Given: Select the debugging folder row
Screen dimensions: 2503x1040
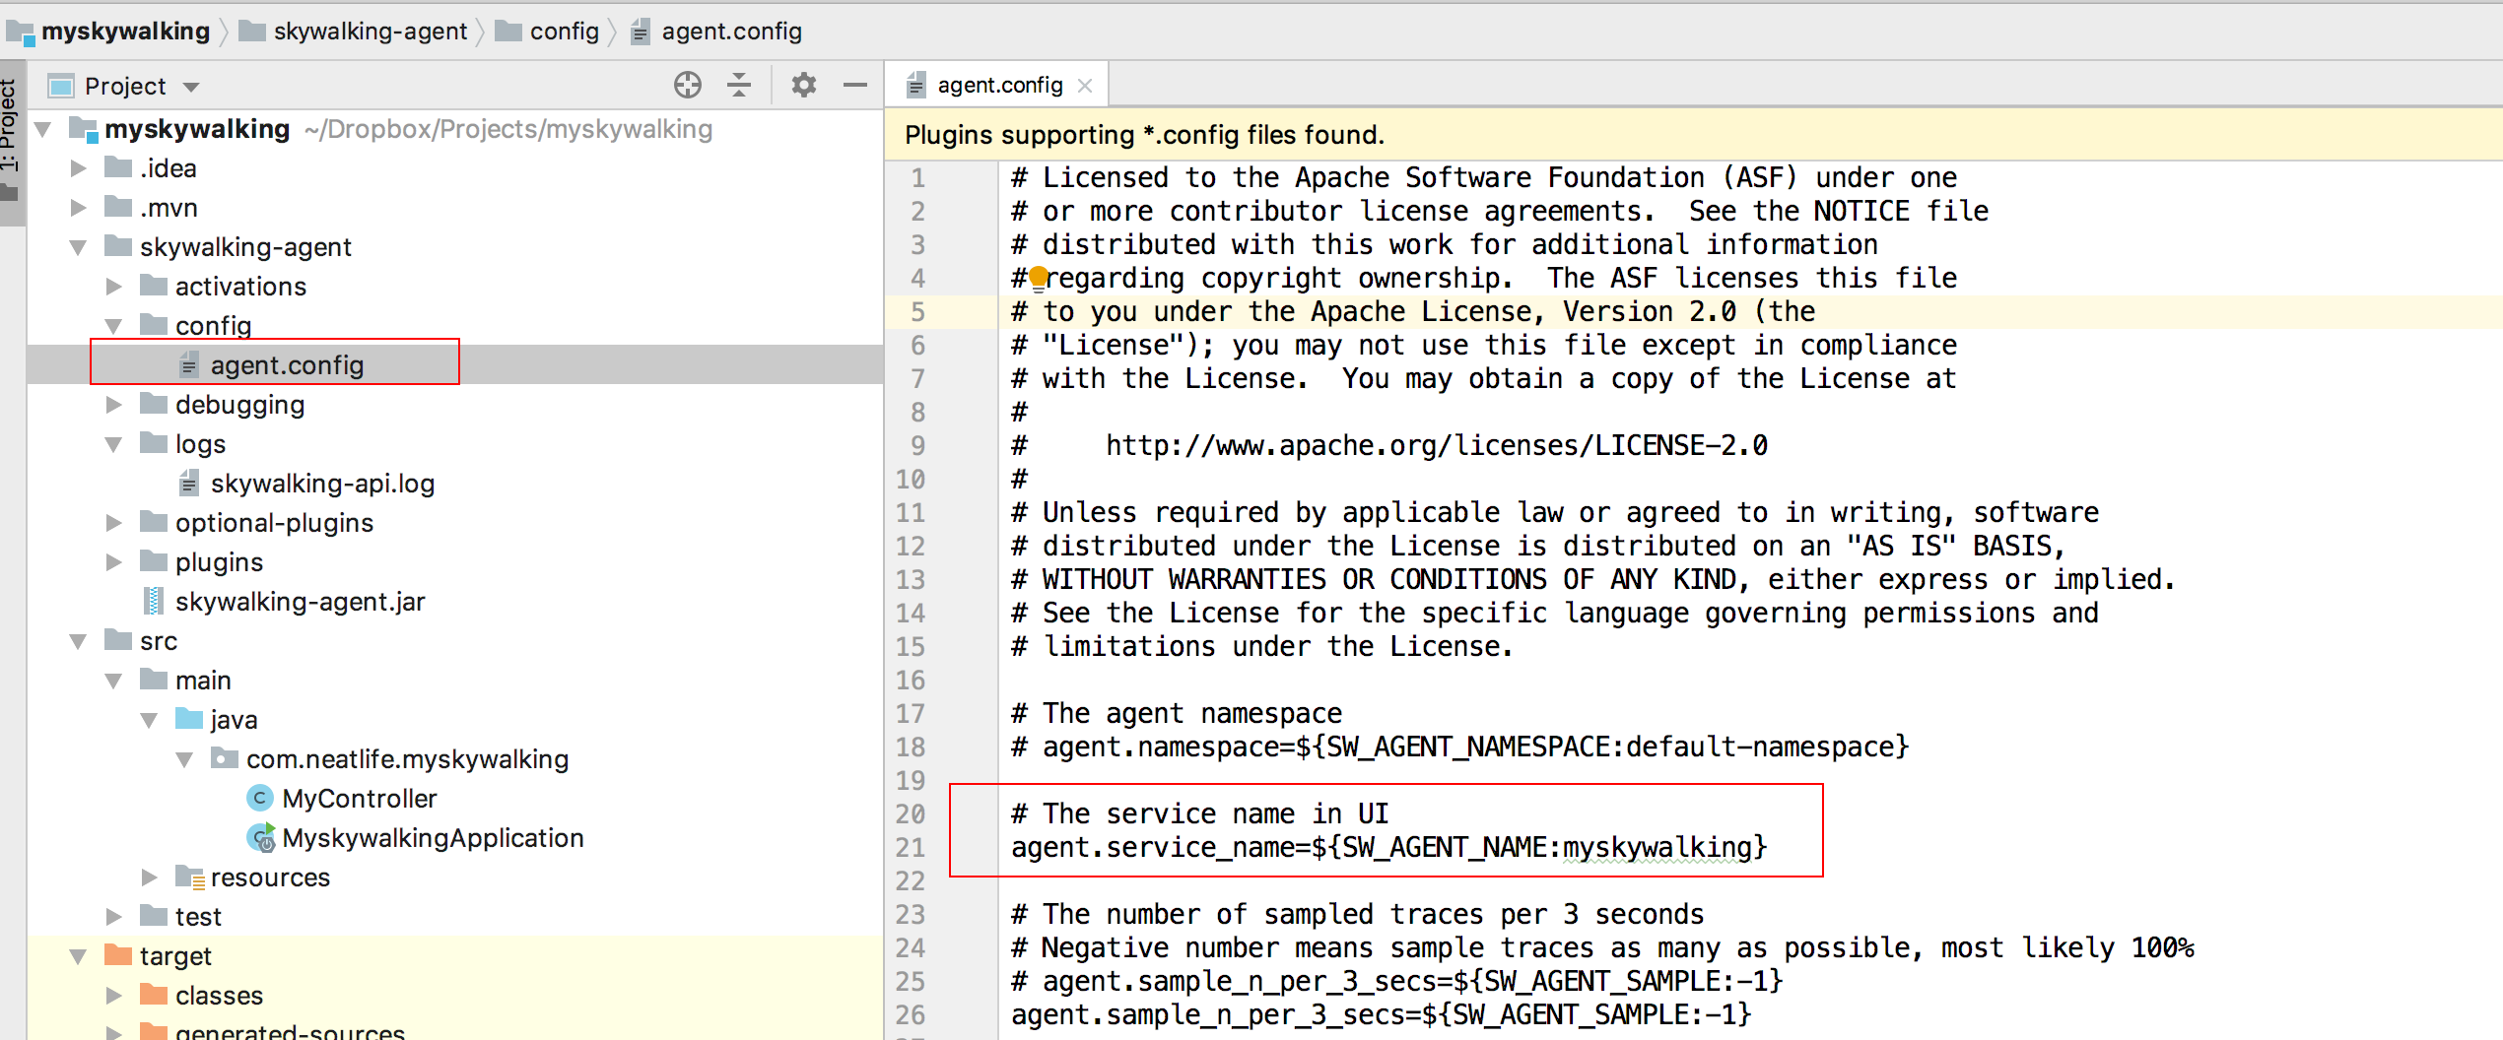Looking at the screenshot, I should [x=455, y=405].
